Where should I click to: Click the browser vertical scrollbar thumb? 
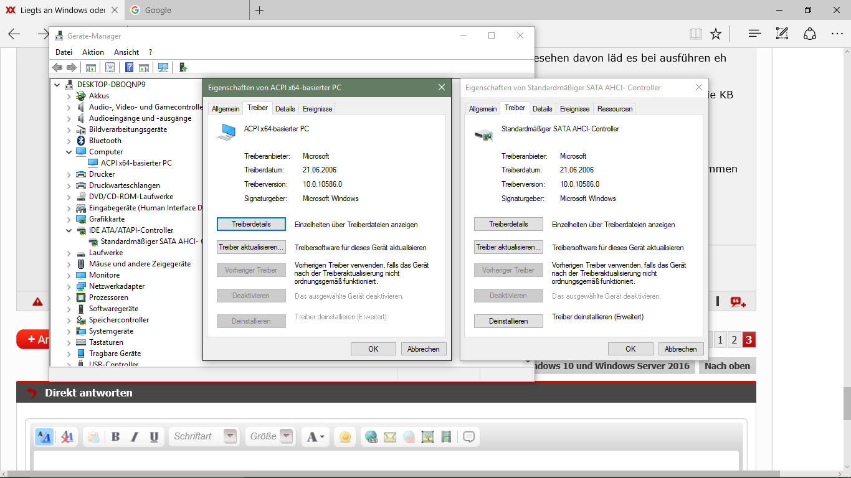(x=847, y=403)
